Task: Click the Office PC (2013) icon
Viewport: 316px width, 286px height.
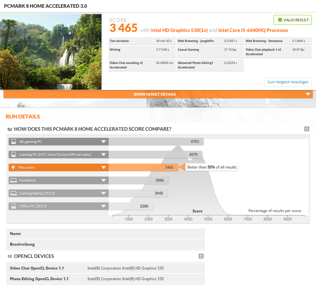Action: click(14, 206)
